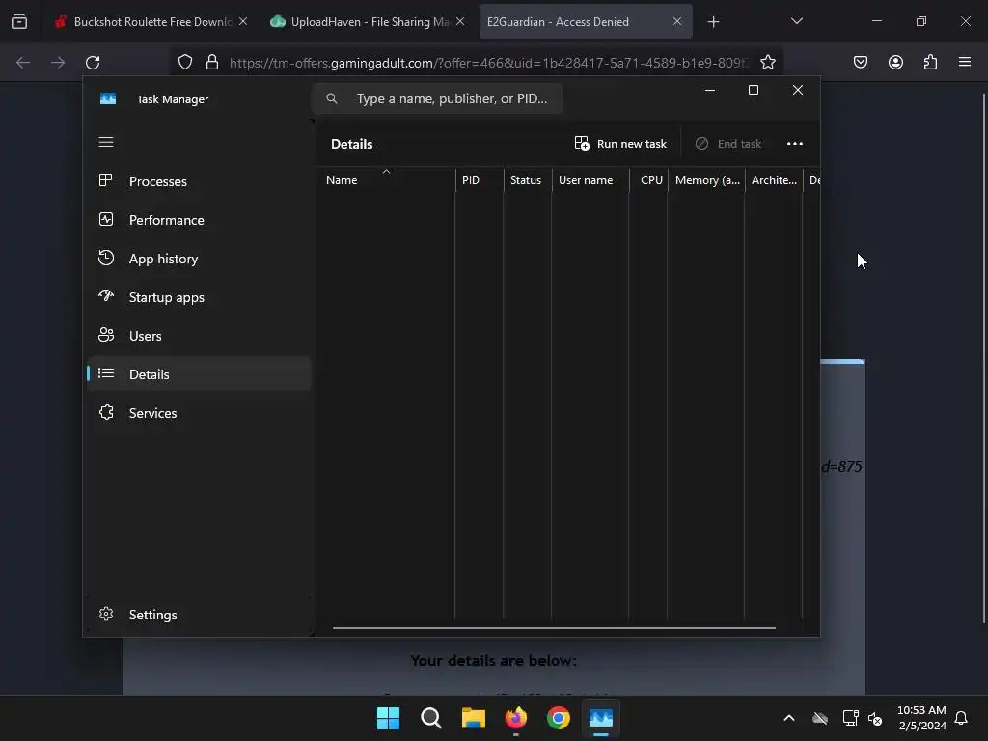Image resolution: width=988 pixels, height=741 pixels.
Task: Bookmark this page with the star icon
Action: point(767,62)
